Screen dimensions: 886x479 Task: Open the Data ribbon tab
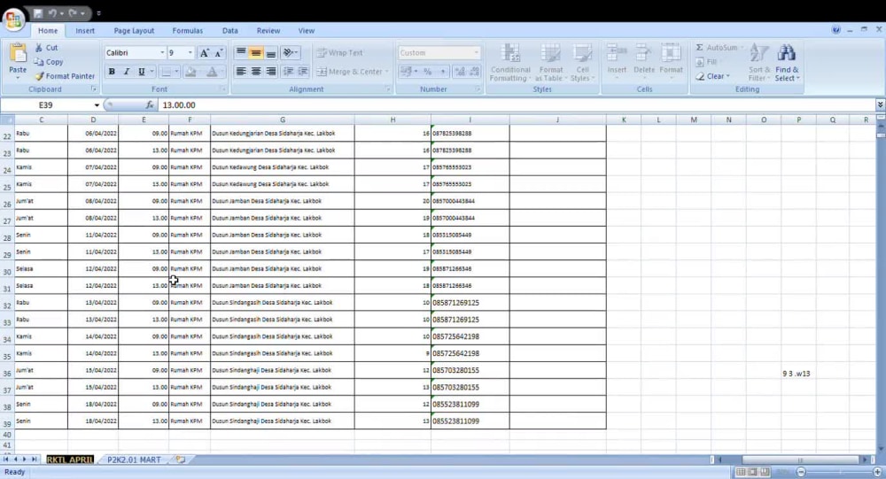(x=230, y=30)
